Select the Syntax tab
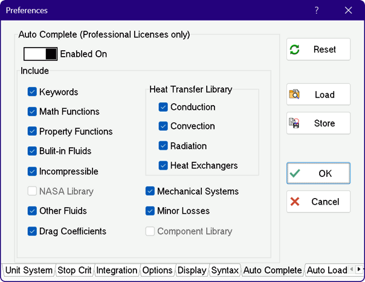 tap(225, 271)
